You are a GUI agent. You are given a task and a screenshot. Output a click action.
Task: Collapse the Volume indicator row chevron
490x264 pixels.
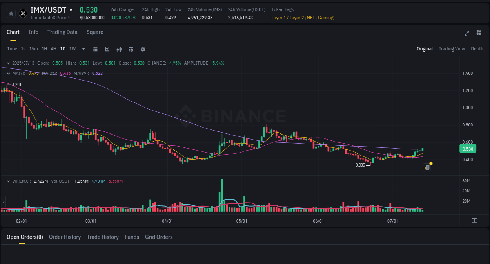(x=9, y=181)
